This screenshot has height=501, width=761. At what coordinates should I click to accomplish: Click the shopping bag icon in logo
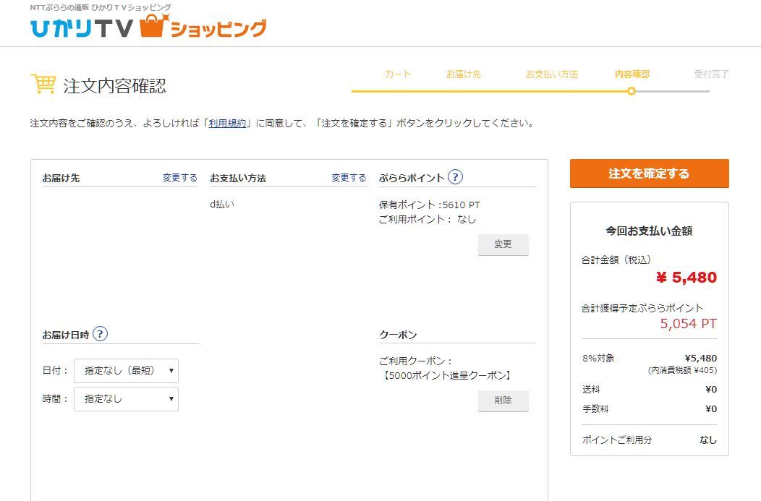[x=153, y=25]
